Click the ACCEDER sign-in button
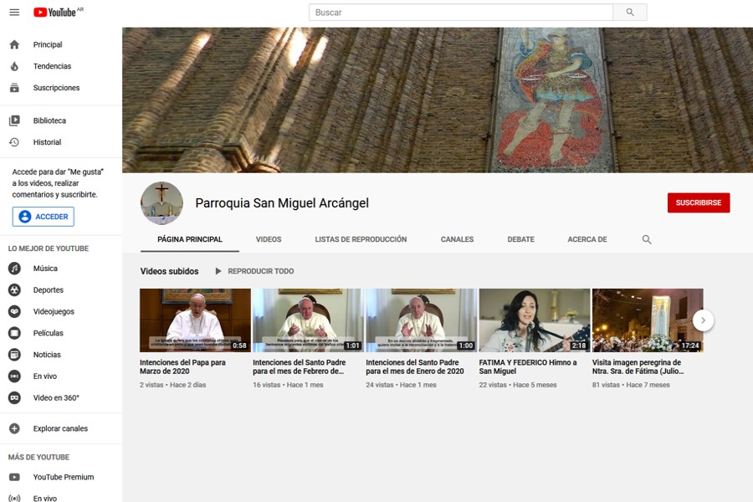Viewport: 753px width, 502px height. click(x=44, y=217)
